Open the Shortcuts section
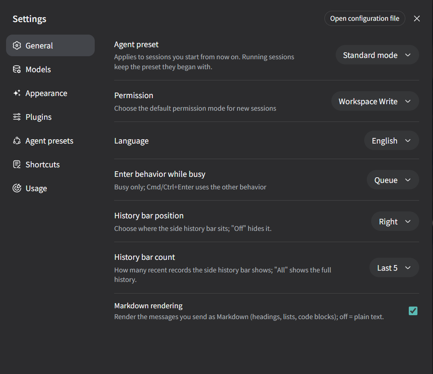Image resolution: width=433 pixels, height=374 pixels. click(50, 164)
